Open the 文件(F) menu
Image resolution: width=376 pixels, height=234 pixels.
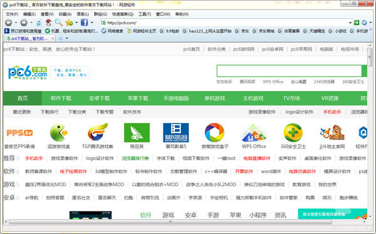(x=12, y=14)
